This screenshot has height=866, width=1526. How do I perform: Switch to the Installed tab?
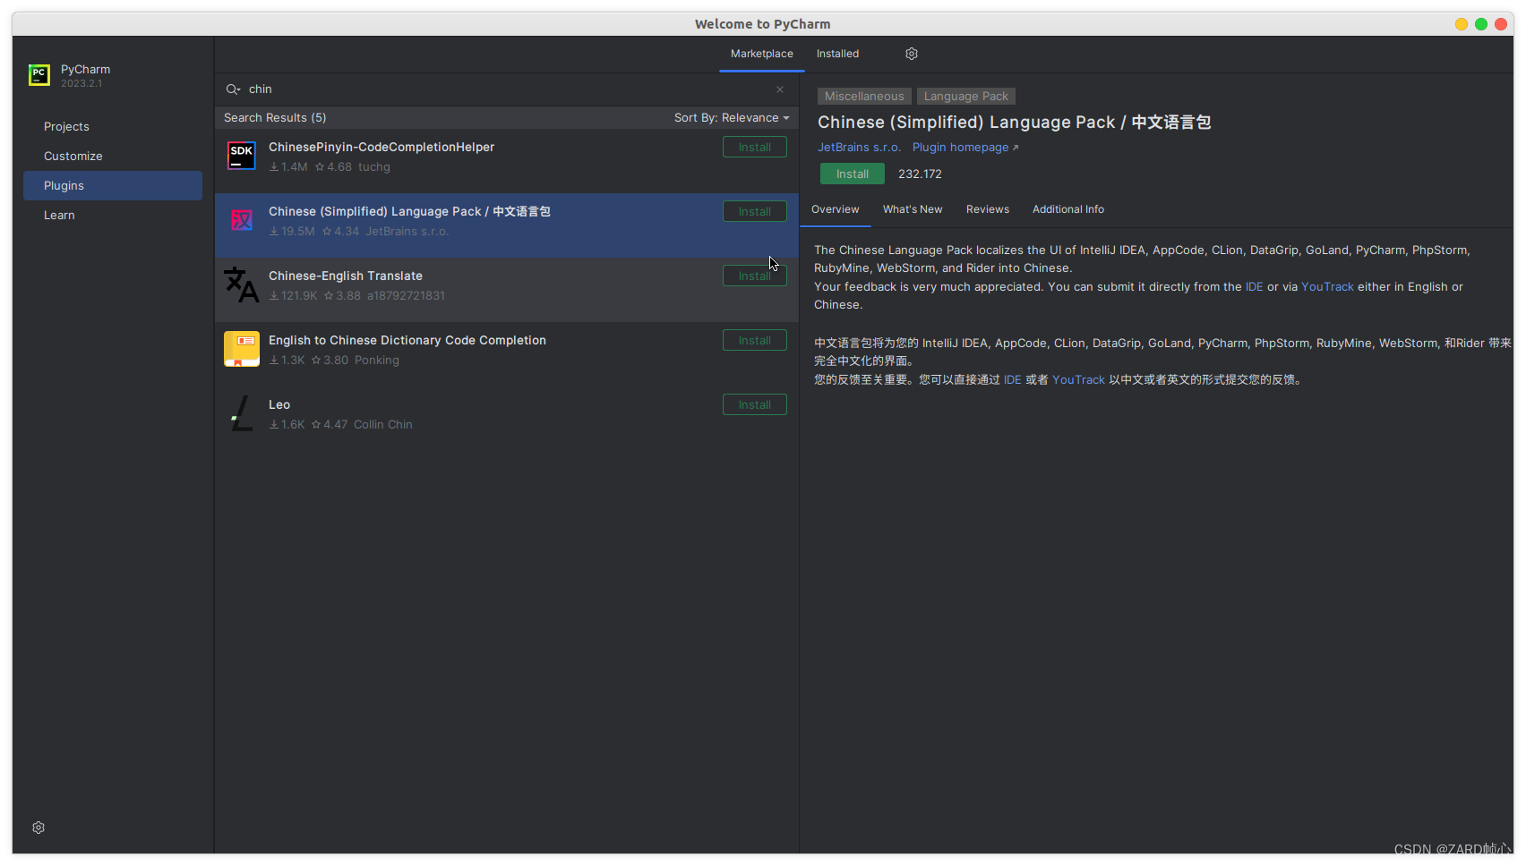click(837, 54)
